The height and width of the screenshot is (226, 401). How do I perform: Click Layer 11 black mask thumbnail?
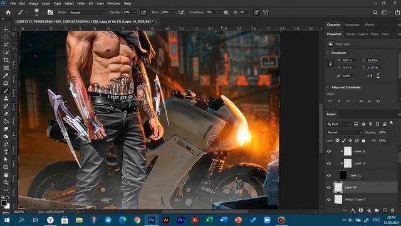pos(343,175)
